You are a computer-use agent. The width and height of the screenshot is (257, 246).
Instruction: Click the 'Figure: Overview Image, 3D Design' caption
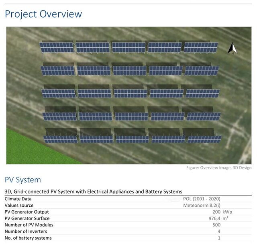219,167
